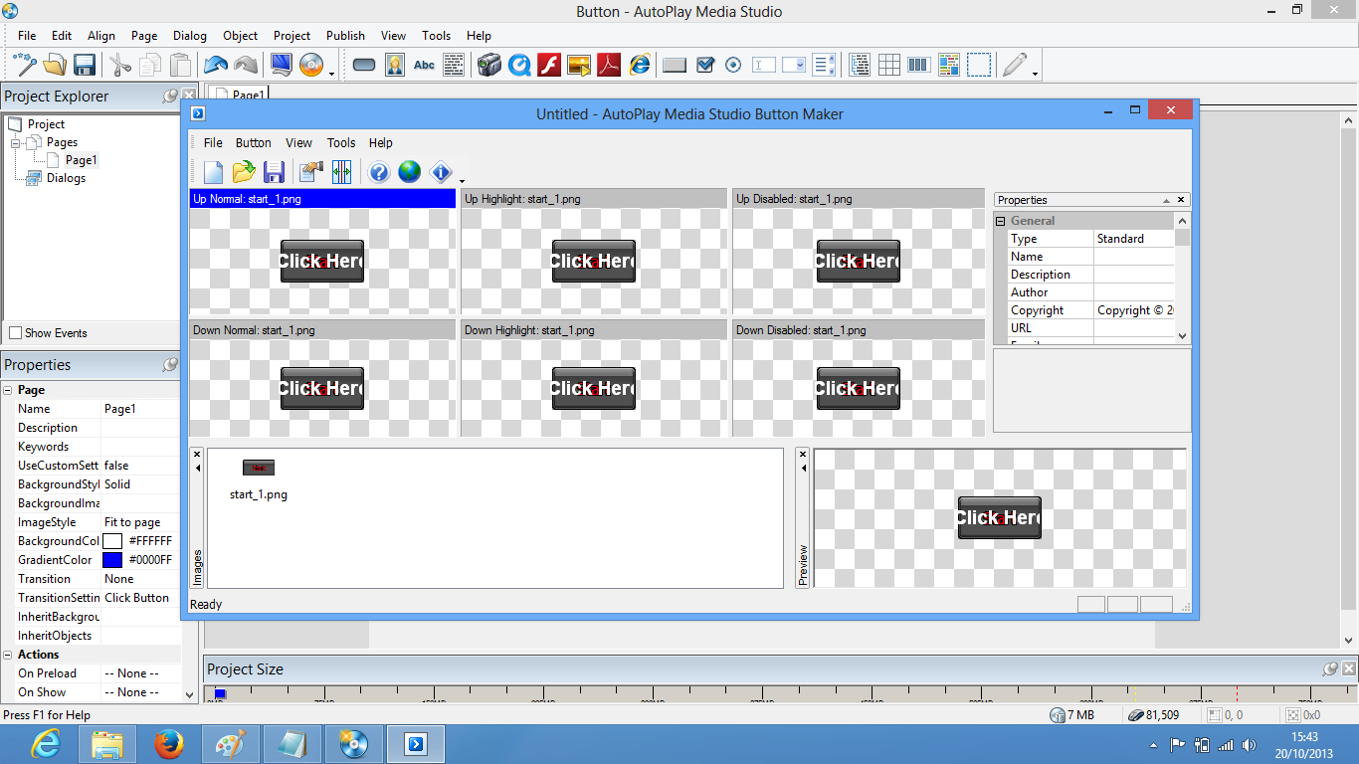
Task: Open the Publish menu
Action: tap(345, 36)
